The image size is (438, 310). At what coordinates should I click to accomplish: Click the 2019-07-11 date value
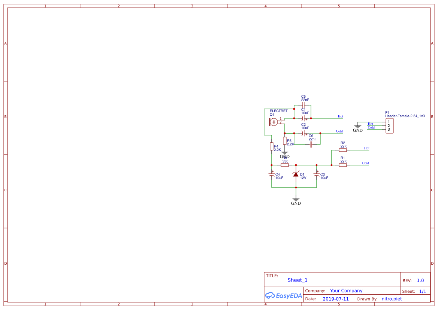click(335, 299)
